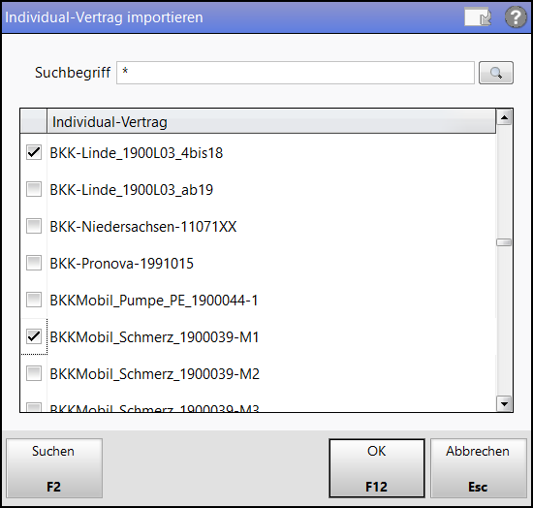Image resolution: width=533 pixels, height=508 pixels.
Task: Select row text BKKMobil_Schmerz_1900039-M2
Action: [x=155, y=374]
